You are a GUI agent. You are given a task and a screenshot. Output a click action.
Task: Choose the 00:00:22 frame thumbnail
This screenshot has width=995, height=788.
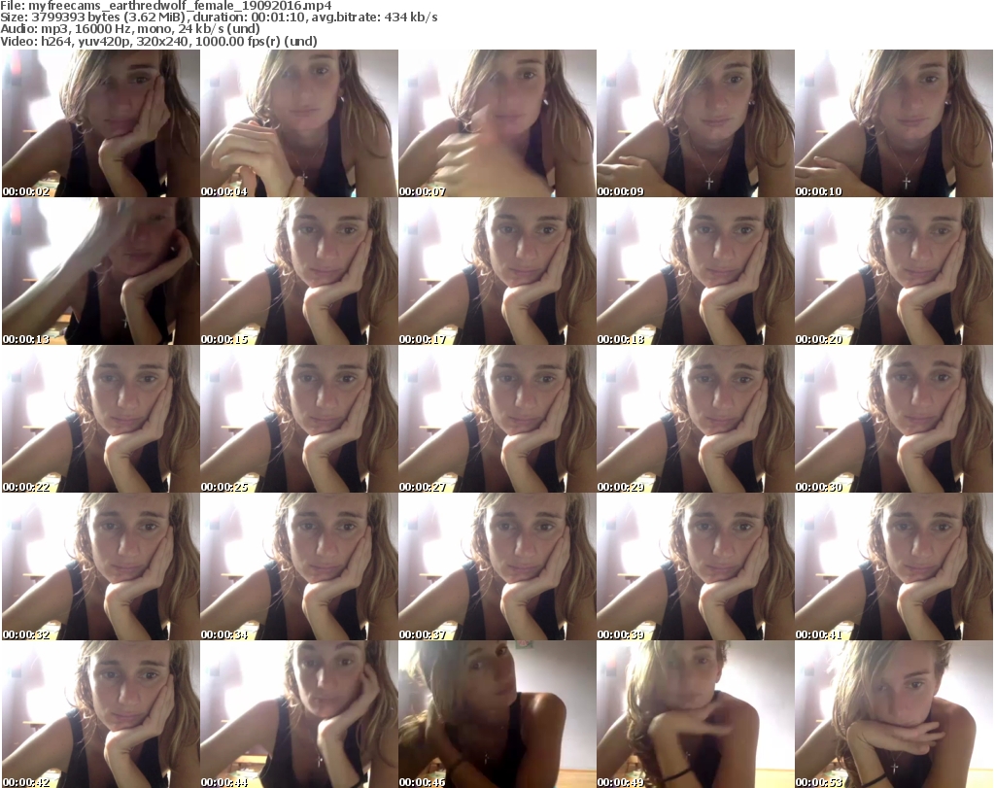click(x=100, y=419)
